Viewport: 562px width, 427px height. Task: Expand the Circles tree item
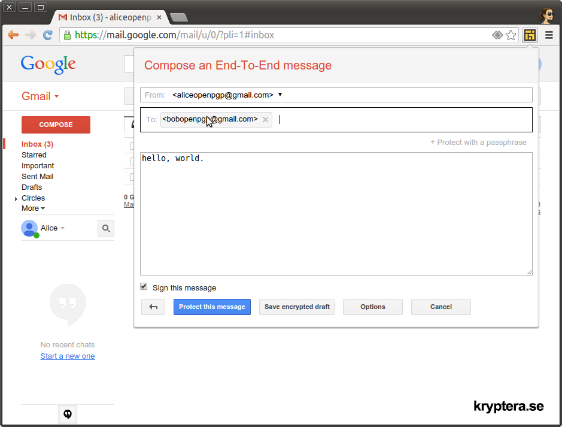(x=16, y=199)
